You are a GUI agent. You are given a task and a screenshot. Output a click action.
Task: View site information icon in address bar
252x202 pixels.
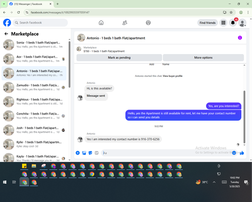click(27, 12)
